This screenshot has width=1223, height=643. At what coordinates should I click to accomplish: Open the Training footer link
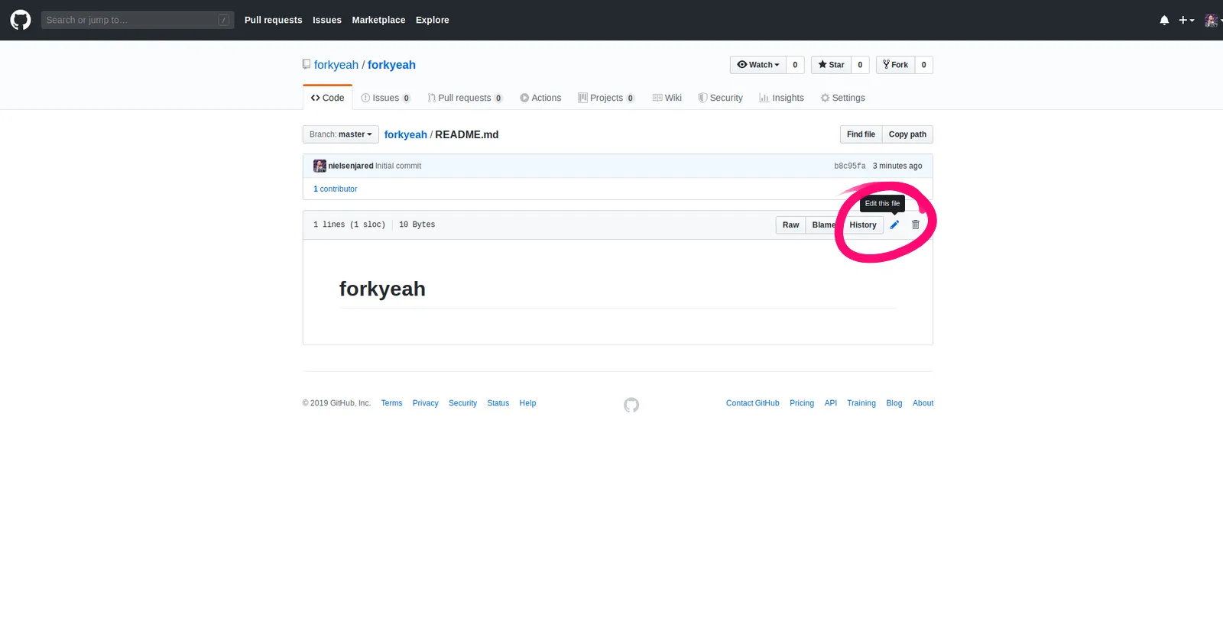click(861, 403)
